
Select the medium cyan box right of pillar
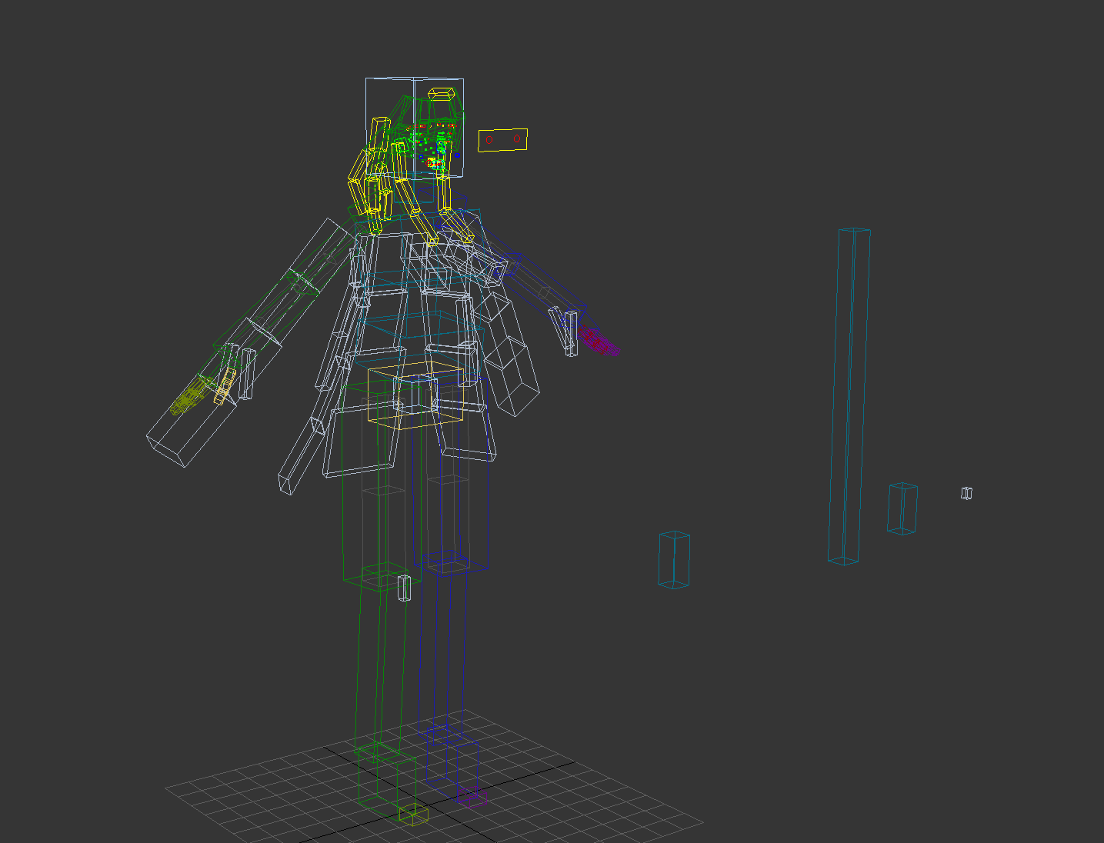(x=902, y=508)
